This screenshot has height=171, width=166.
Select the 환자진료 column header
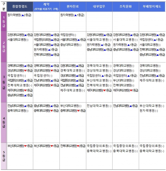(x=72, y=6)
